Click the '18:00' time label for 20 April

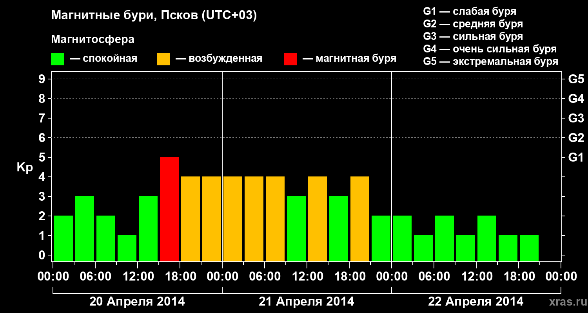[180, 277]
